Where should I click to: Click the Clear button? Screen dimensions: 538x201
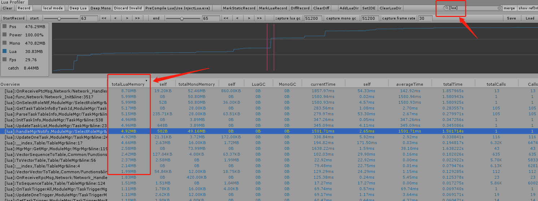pyautogui.click(x=8, y=8)
